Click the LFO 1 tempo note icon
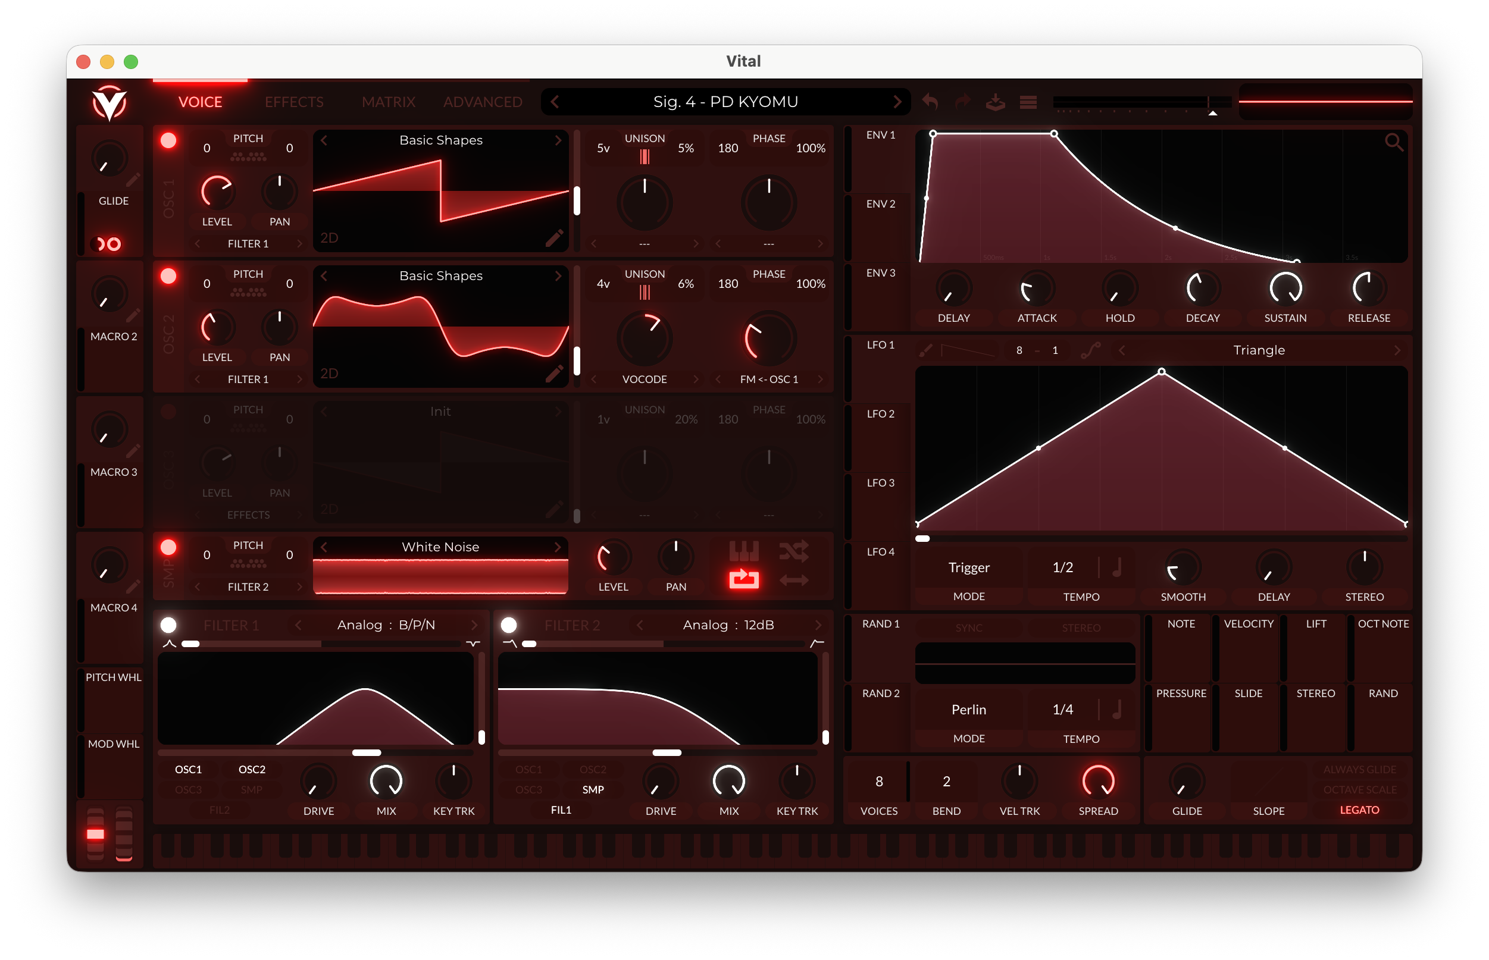1489x960 pixels. click(1118, 567)
